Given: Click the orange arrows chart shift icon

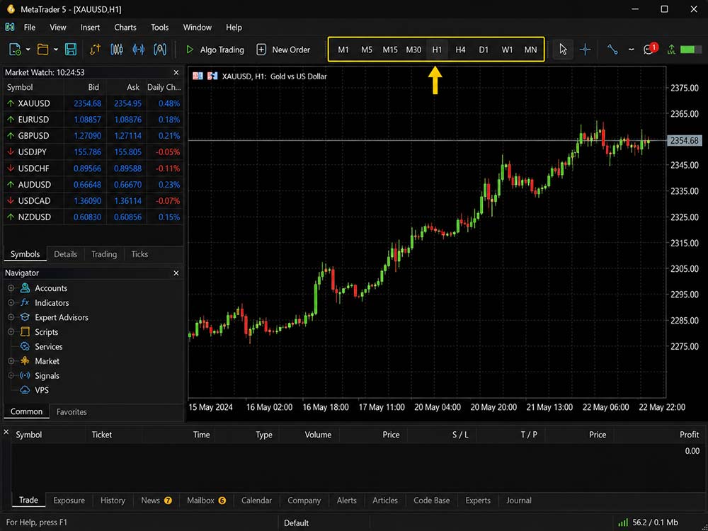Looking at the screenshot, I should point(95,50).
